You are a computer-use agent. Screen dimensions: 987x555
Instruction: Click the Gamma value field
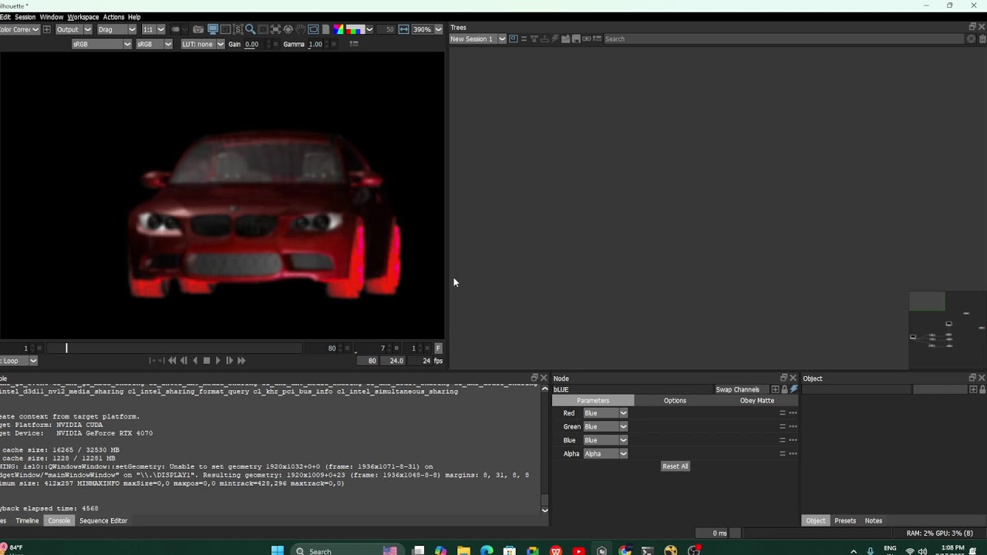pyautogui.click(x=315, y=44)
